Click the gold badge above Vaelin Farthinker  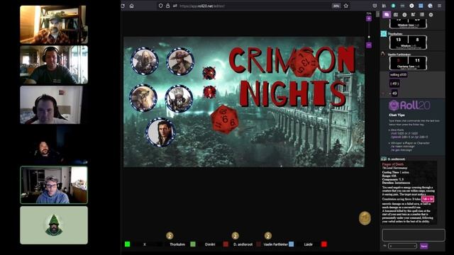268,236
